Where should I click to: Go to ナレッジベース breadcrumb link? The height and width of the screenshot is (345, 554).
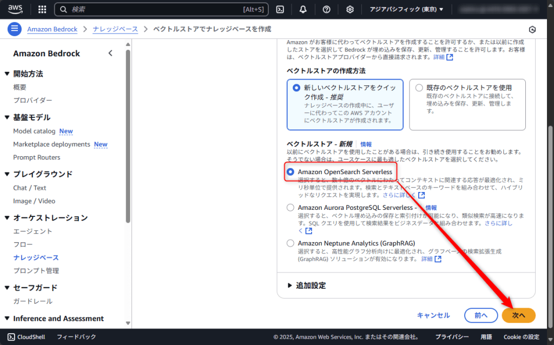(x=115, y=29)
